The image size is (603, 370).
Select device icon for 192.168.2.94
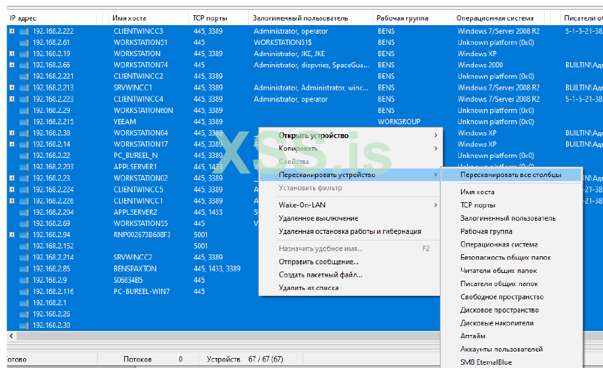24,235
